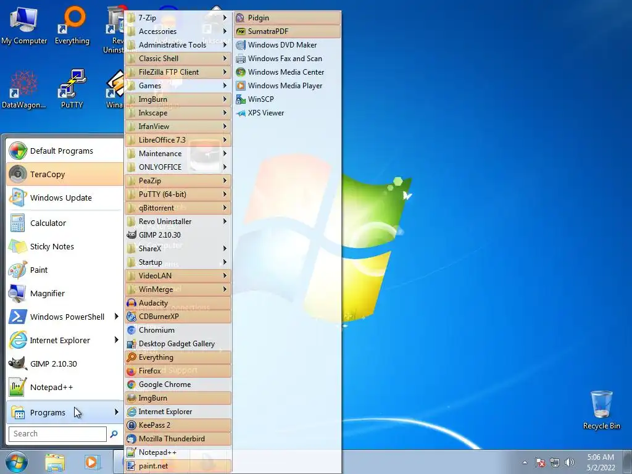Expand the 7-Zip folder
This screenshot has width=632, height=474.
(x=178, y=18)
